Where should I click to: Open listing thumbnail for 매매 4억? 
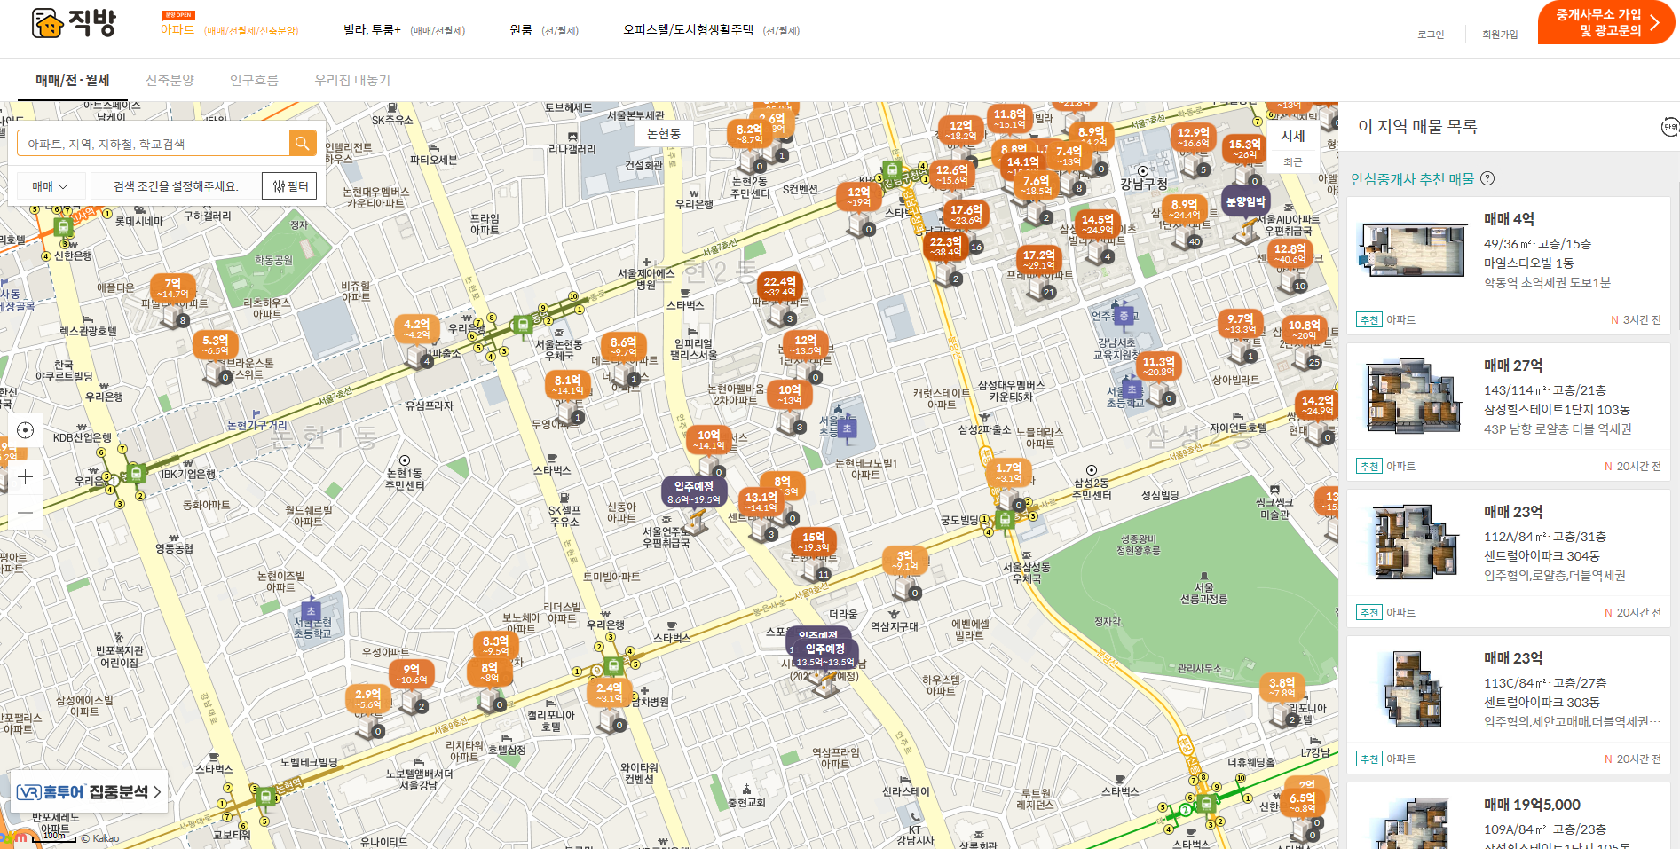point(1413,250)
